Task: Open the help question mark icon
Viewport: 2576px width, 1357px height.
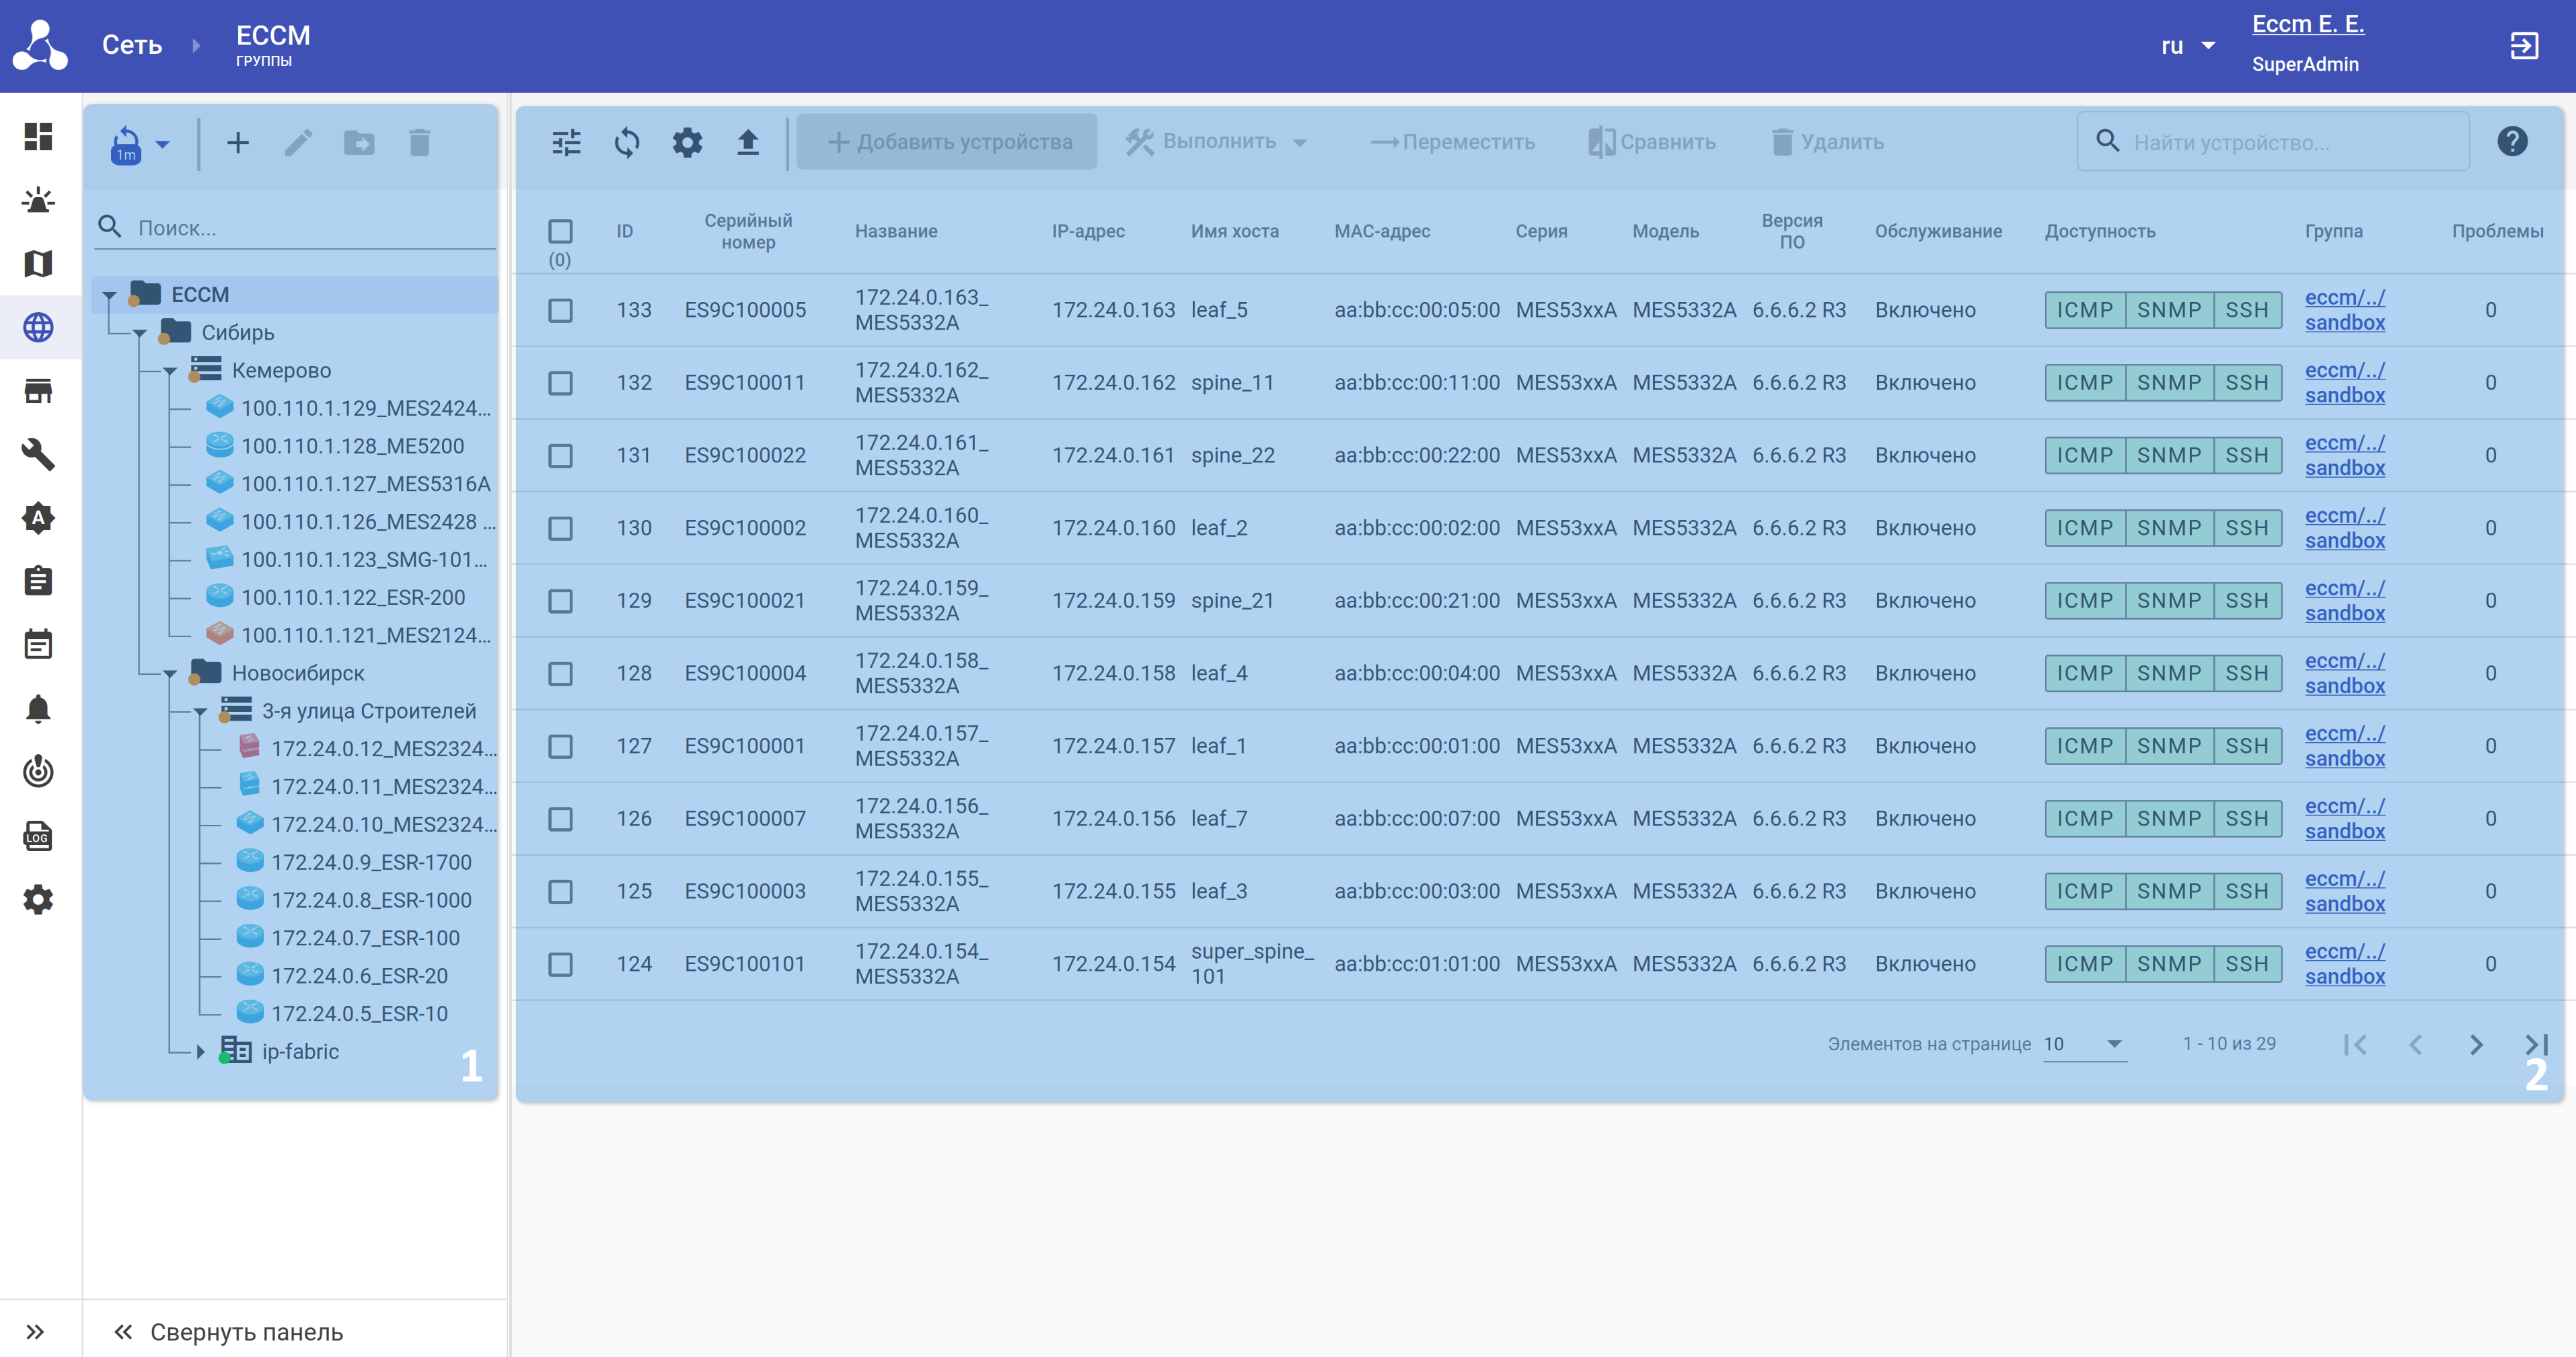Action: (x=2511, y=142)
